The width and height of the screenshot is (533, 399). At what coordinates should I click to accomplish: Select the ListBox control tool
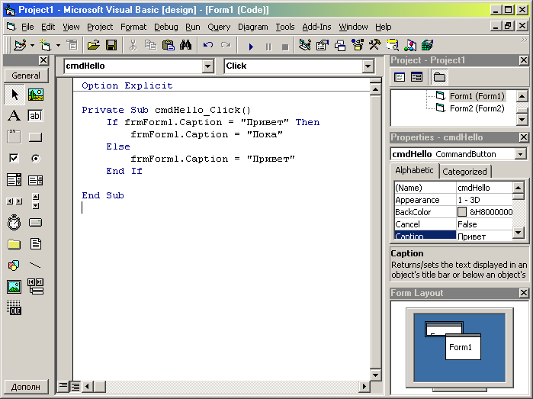click(x=36, y=179)
